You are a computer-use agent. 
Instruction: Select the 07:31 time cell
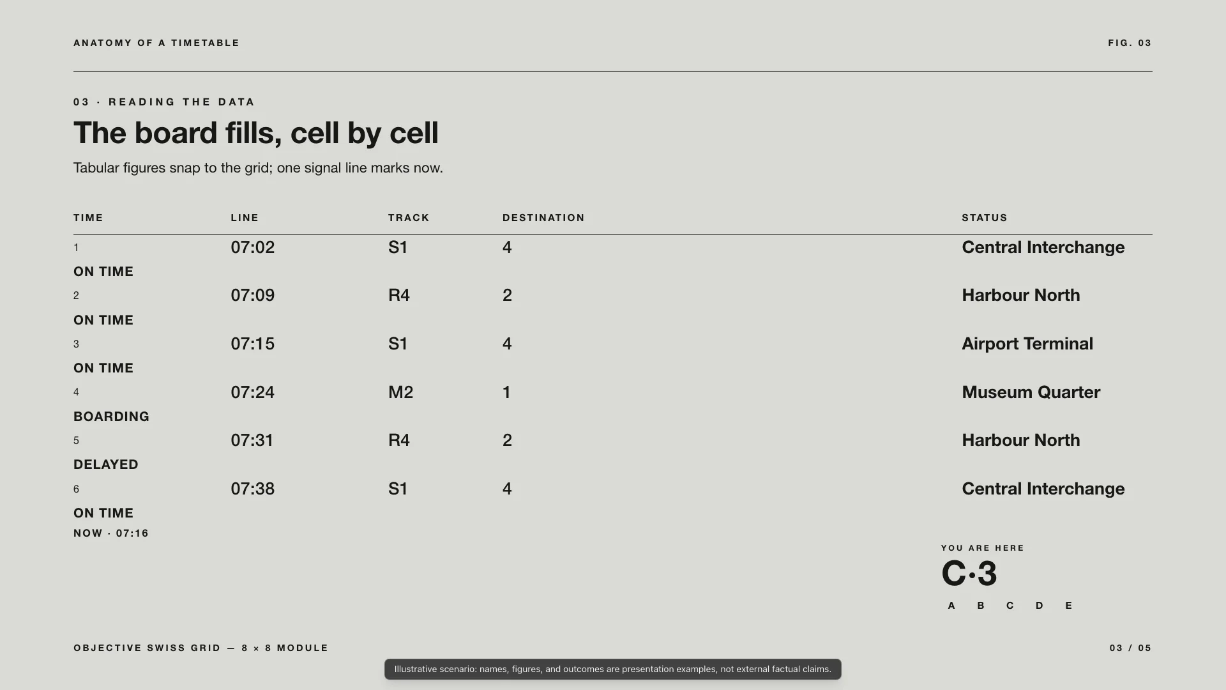[252, 440]
